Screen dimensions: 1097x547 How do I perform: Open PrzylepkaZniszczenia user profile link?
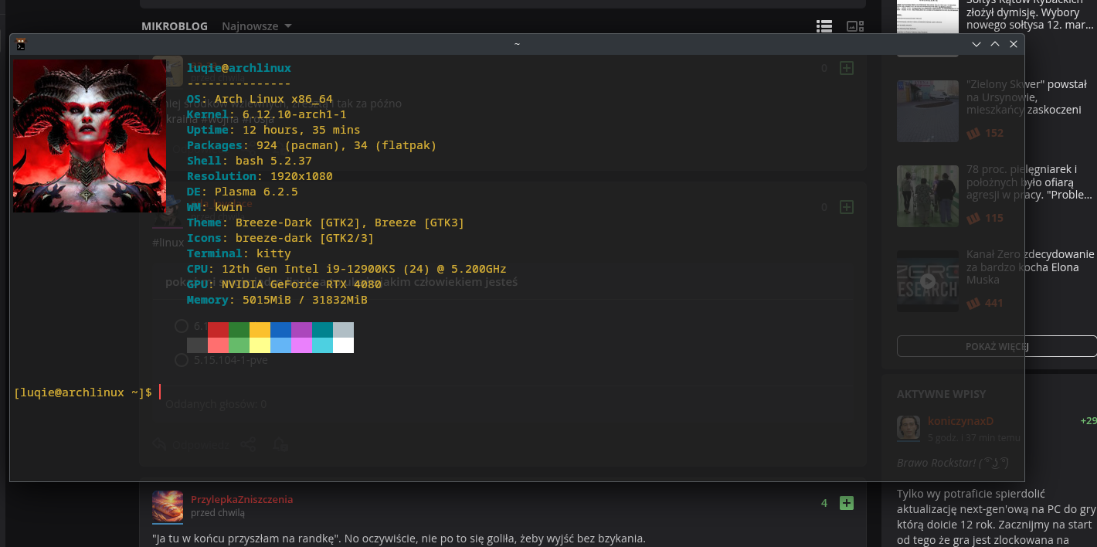[x=242, y=499]
